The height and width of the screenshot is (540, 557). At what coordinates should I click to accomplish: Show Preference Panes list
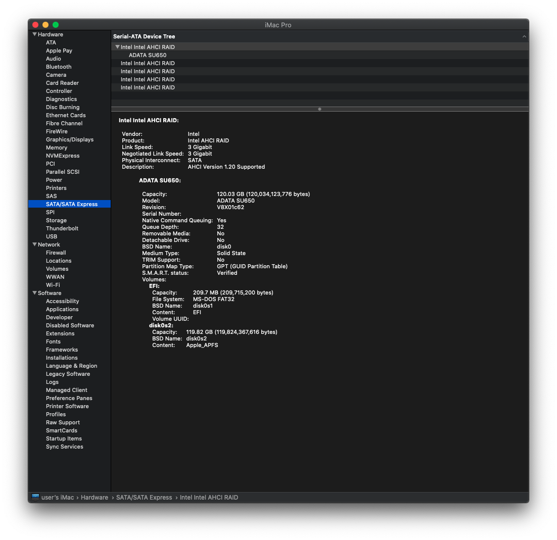tap(69, 399)
